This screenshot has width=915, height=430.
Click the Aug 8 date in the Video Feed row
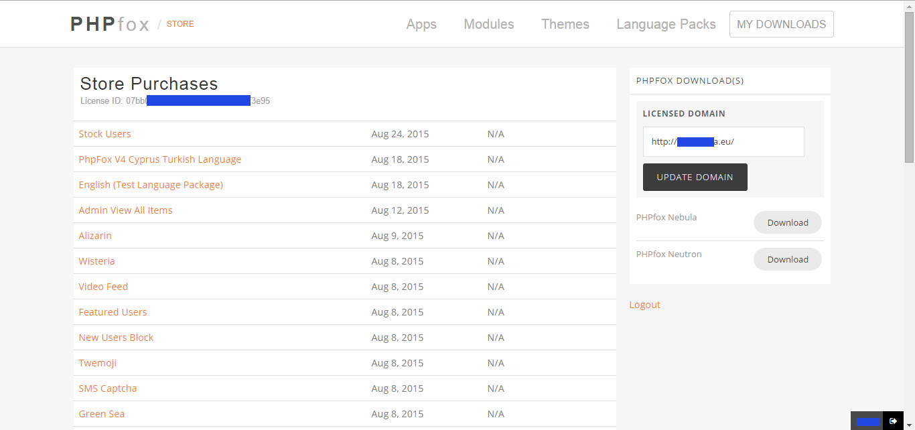pyautogui.click(x=397, y=287)
